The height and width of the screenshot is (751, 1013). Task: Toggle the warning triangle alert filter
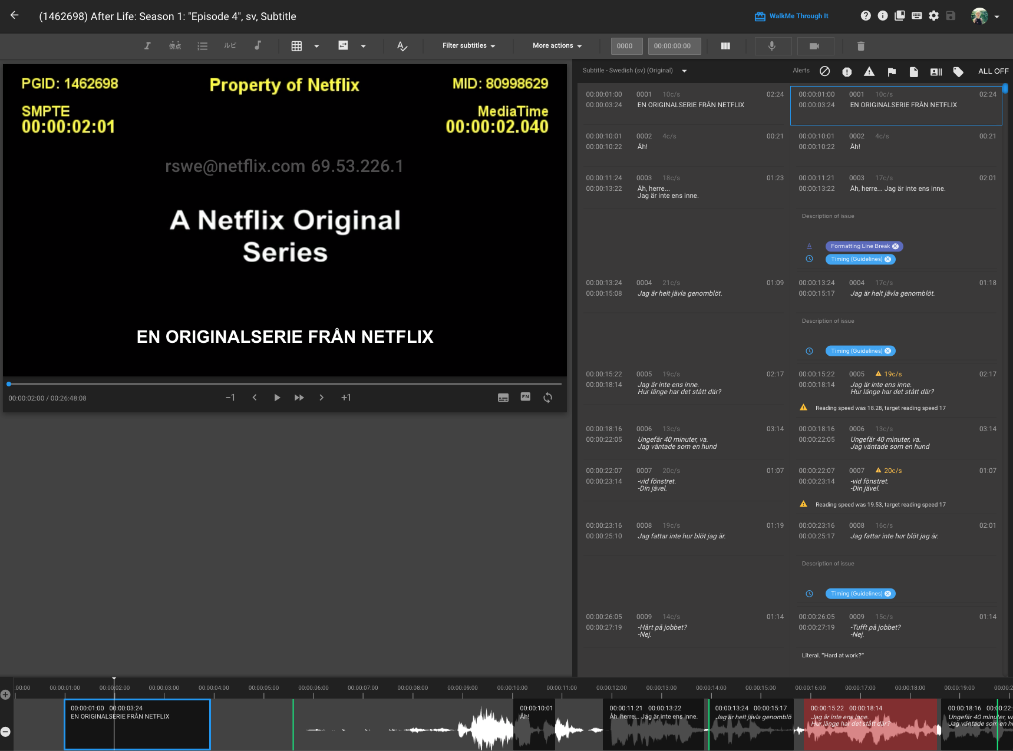point(869,71)
